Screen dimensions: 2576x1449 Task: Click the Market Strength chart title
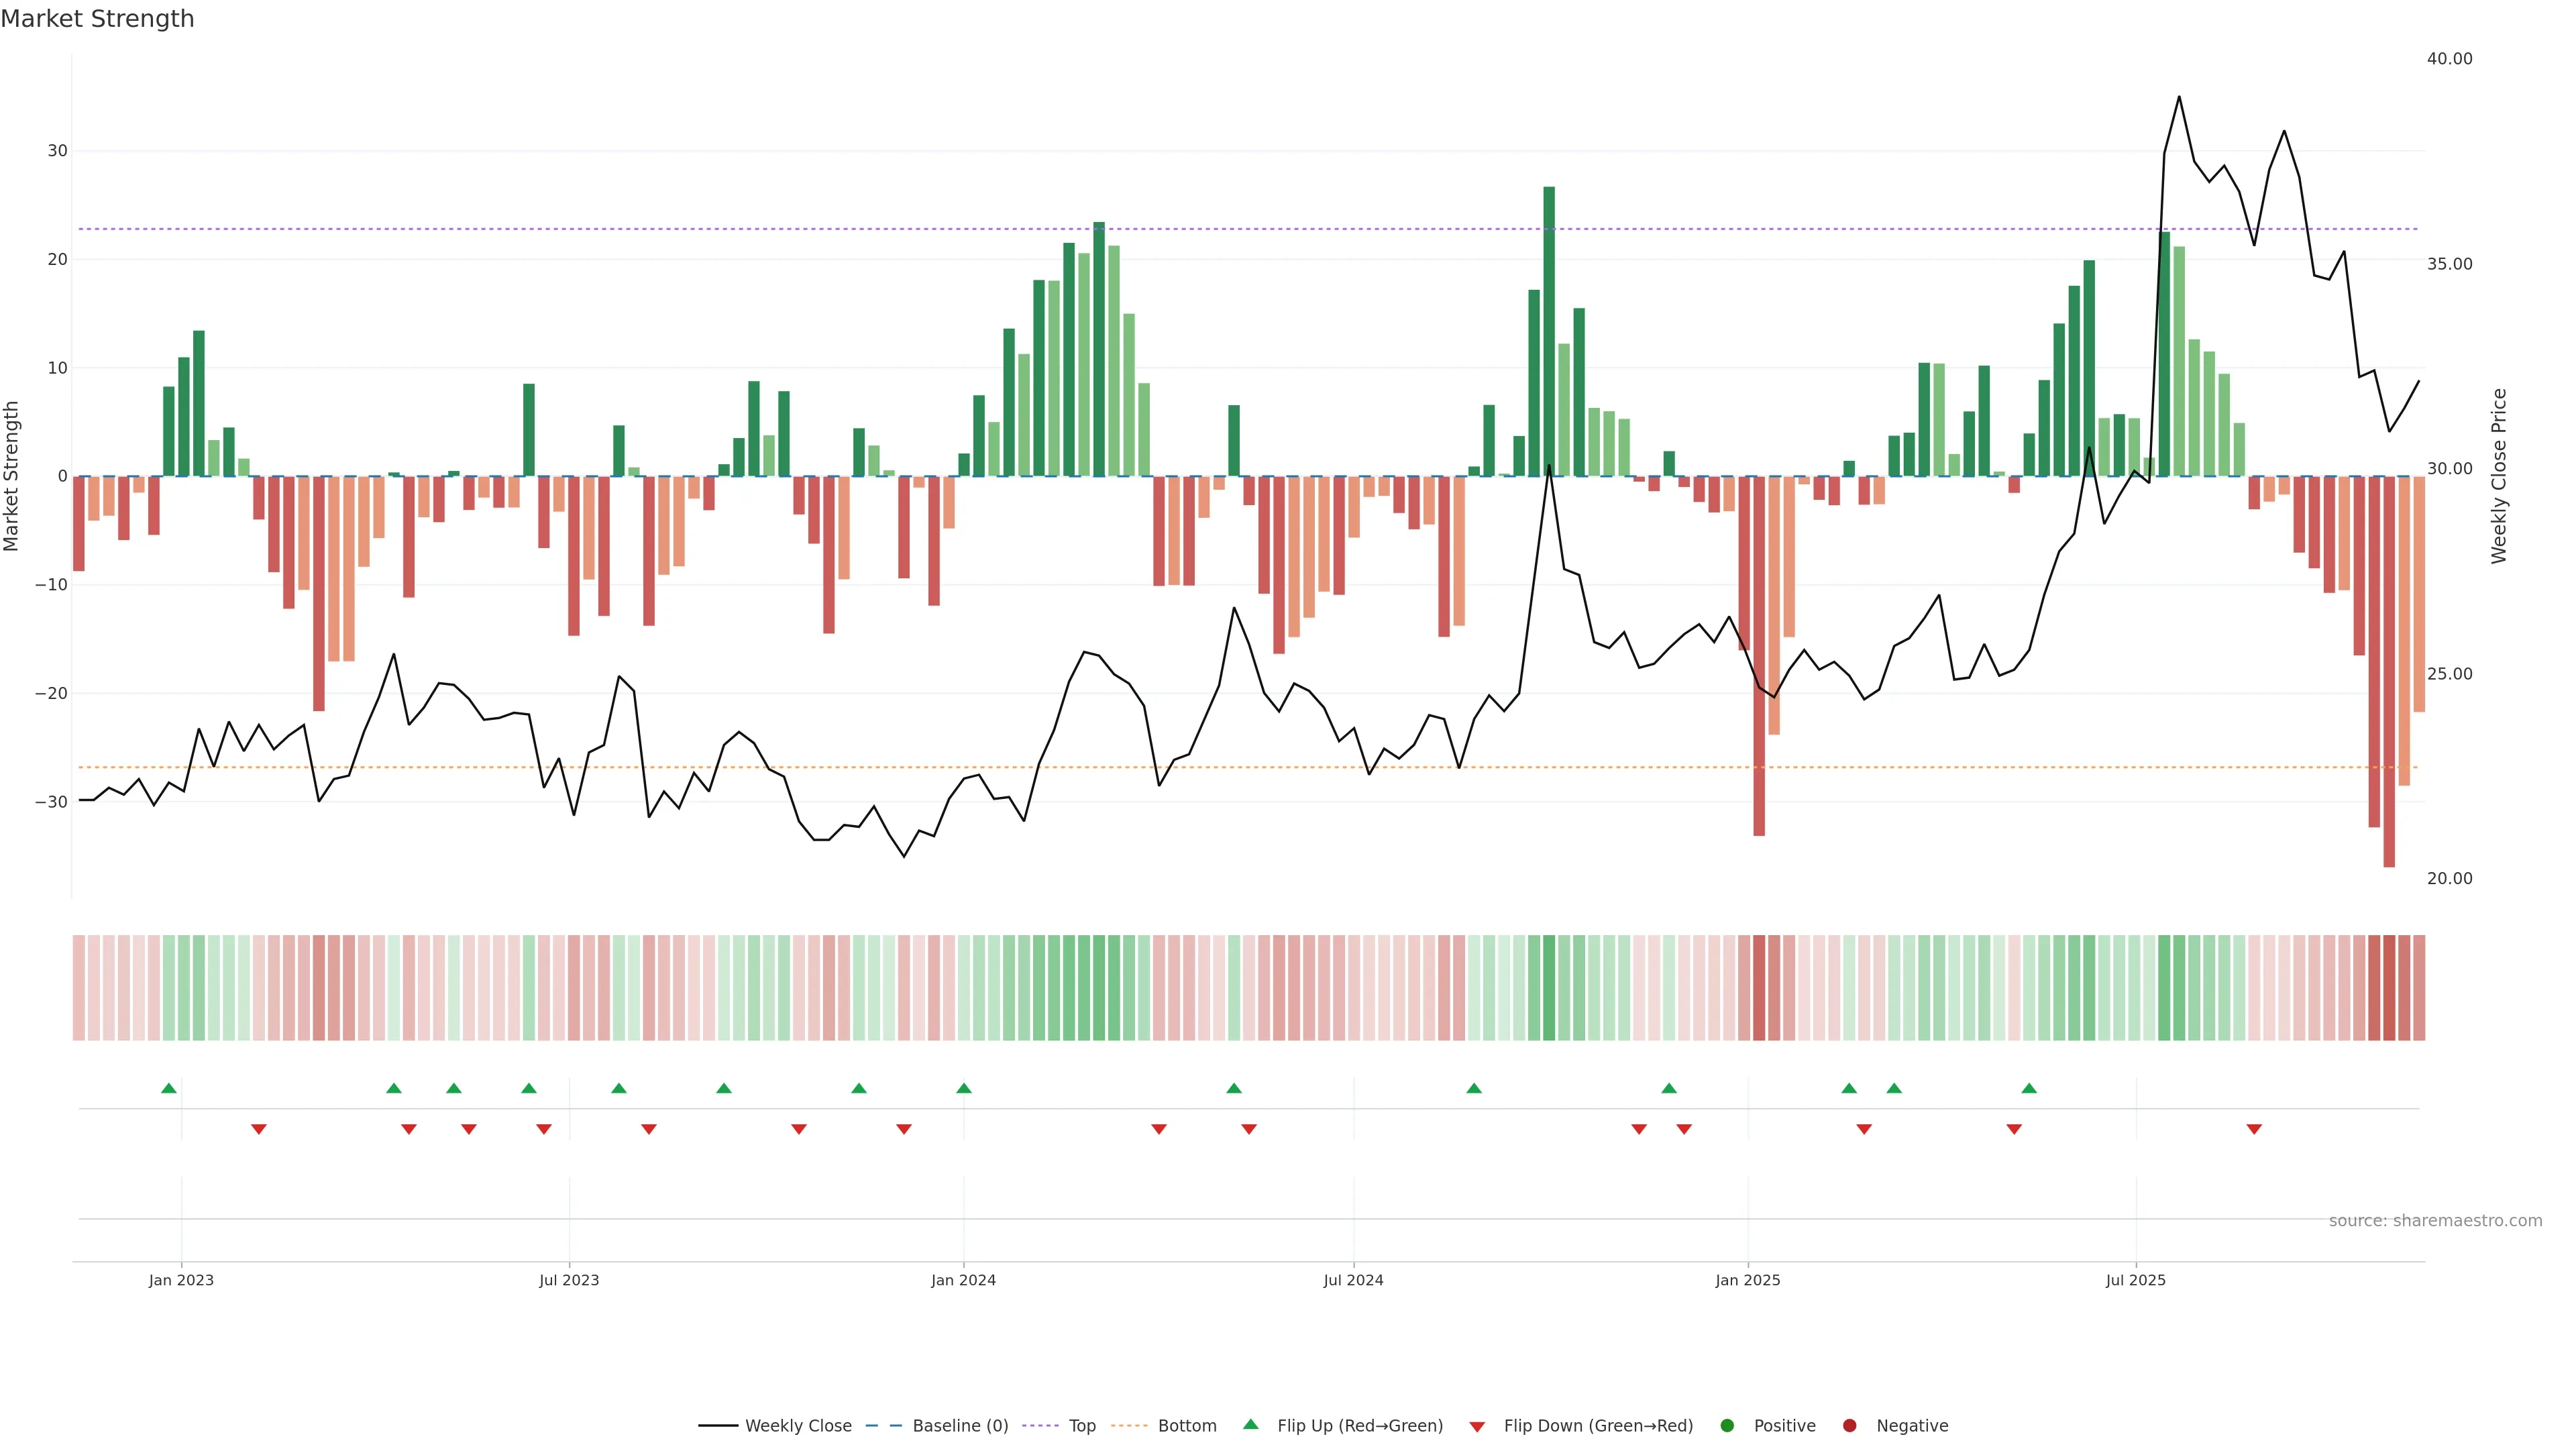coord(97,19)
